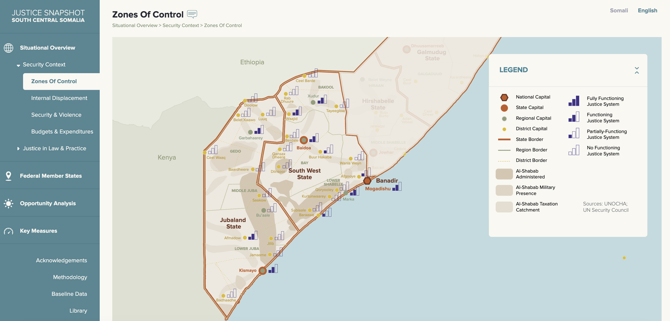The image size is (670, 321).
Task: Click the bar chart icon beside Garbahaarey
Action: (259, 130)
